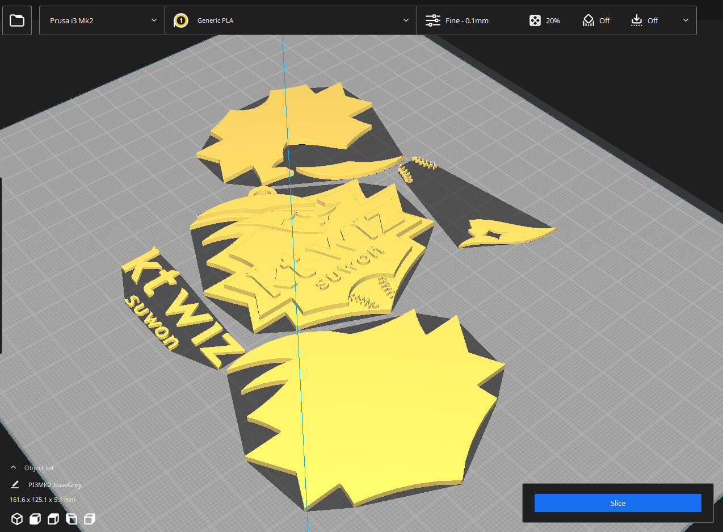This screenshot has width=723, height=532.
Task: Open a file with the folder icon
Action: click(17, 21)
